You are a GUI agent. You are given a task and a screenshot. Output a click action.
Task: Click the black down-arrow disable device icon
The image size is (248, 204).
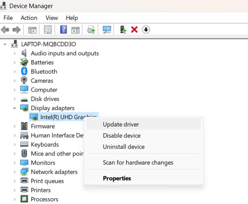[x=146, y=30]
